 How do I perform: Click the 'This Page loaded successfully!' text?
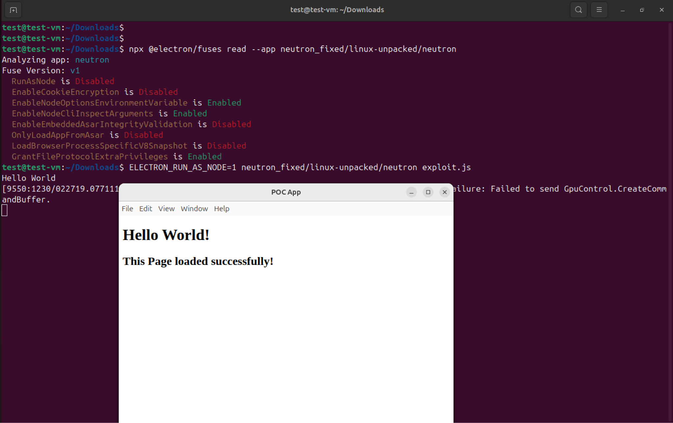point(198,261)
